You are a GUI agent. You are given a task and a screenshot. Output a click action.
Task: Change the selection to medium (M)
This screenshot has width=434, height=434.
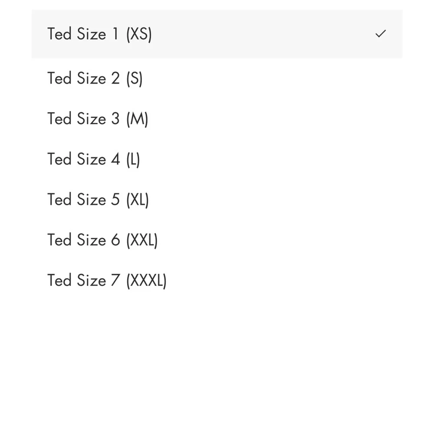(217, 119)
